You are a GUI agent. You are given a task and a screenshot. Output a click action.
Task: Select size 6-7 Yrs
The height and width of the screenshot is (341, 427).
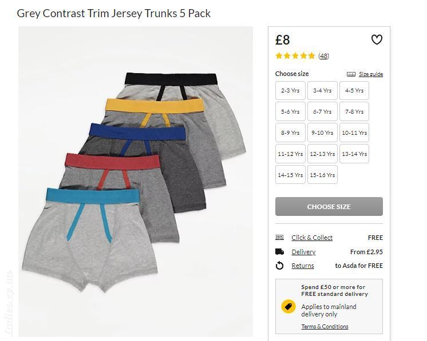[x=322, y=111]
